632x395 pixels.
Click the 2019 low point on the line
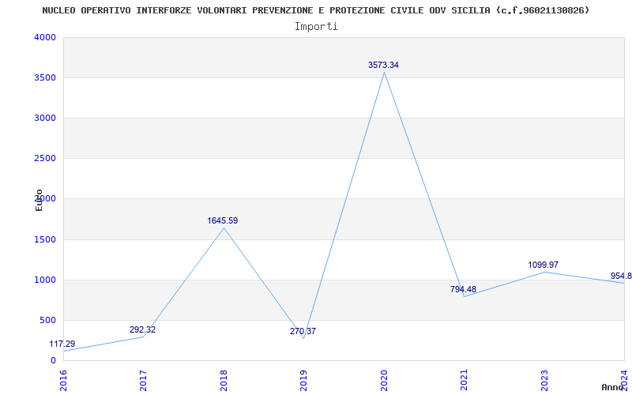[304, 338]
